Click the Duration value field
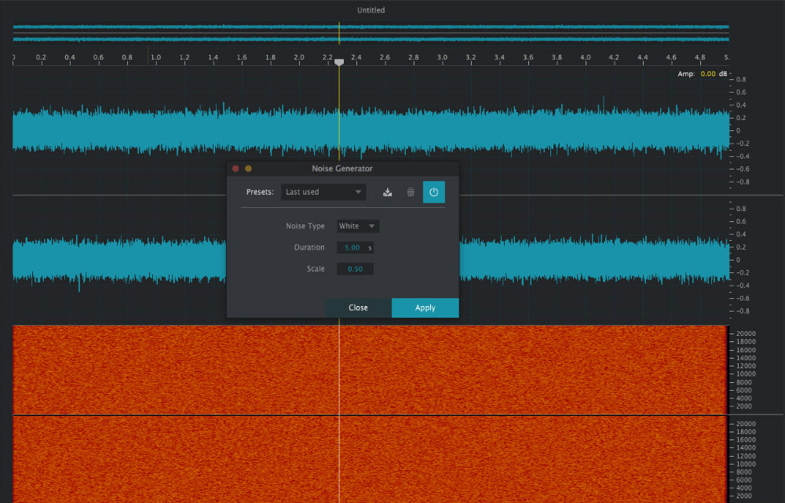 pyautogui.click(x=352, y=247)
